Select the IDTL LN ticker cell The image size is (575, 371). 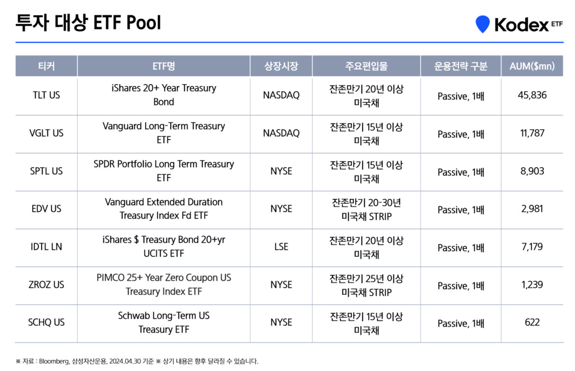point(46,247)
